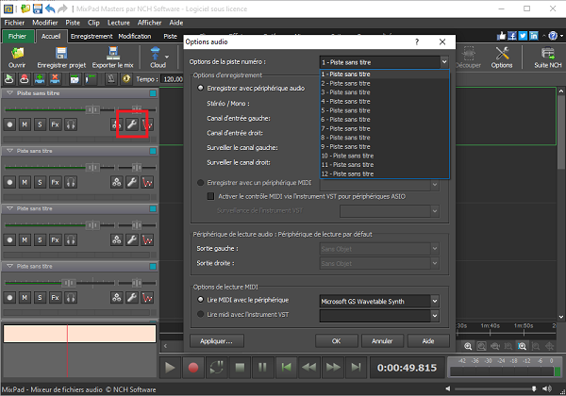Click the red Record transport button
Viewport: 566px width, 396px height.
pos(193,368)
